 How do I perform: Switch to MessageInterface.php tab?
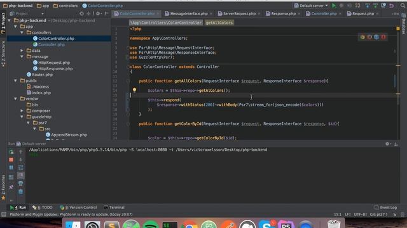click(x=188, y=13)
